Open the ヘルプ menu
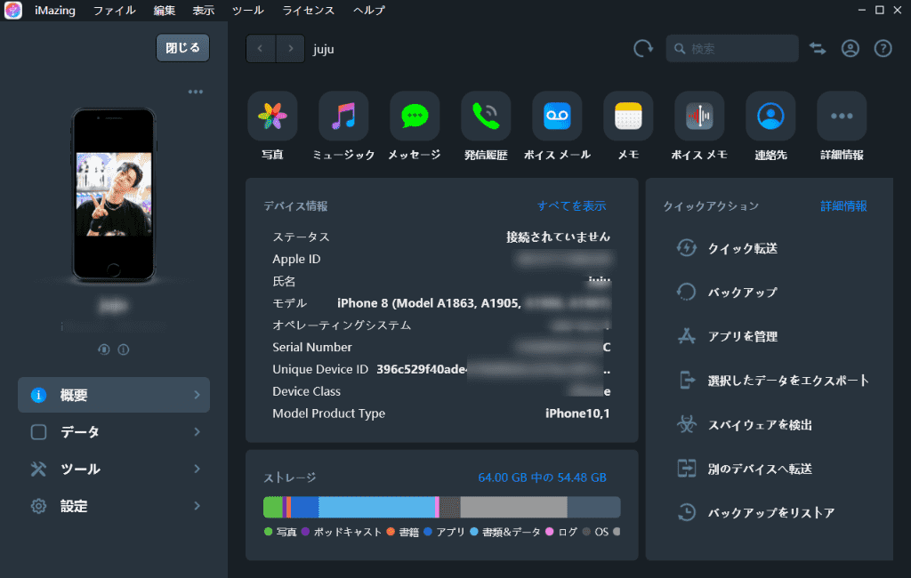The width and height of the screenshot is (911, 578). coord(369,11)
